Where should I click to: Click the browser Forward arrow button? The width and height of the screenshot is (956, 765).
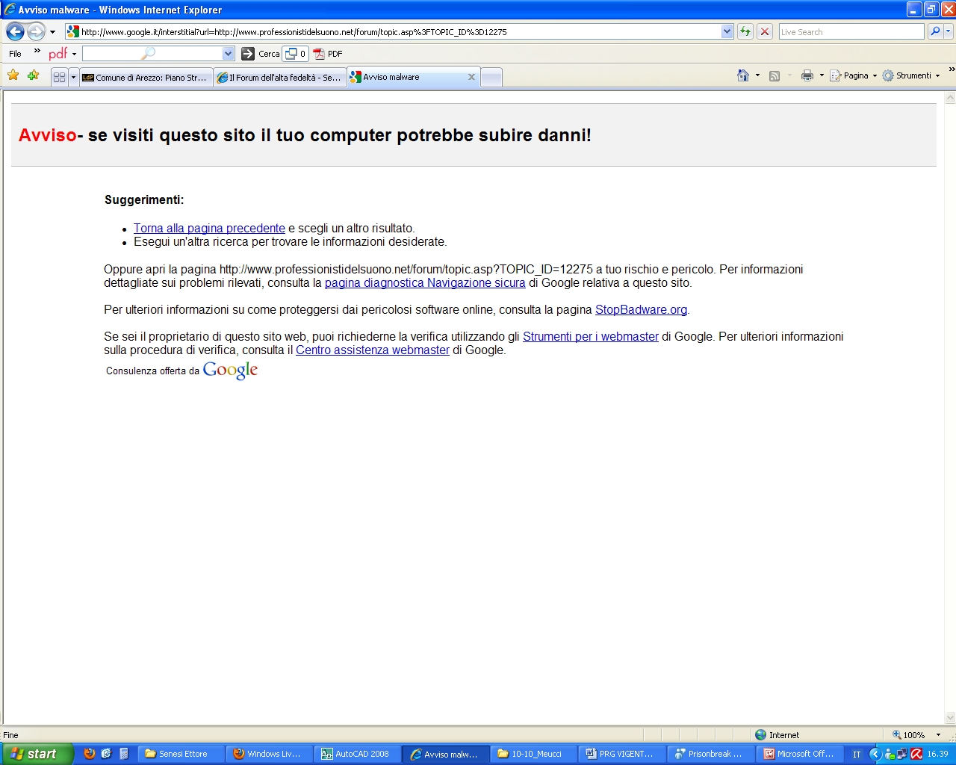pos(36,31)
